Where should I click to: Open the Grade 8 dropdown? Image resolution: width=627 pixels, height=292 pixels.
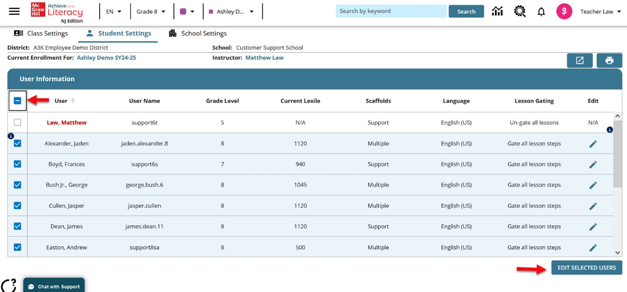[x=151, y=12]
